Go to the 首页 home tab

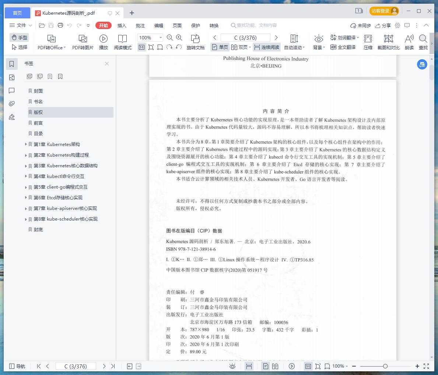click(x=17, y=13)
